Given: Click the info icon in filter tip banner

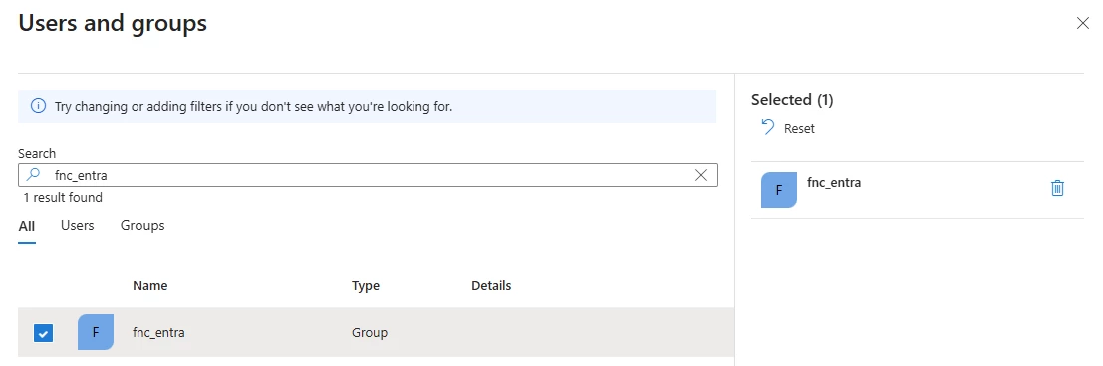Looking at the screenshot, I should click(x=38, y=107).
